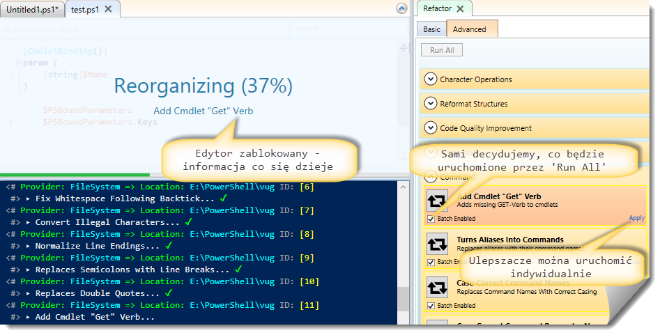
Task: Click the editor split-view handle icon
Action: click(403, 47)
